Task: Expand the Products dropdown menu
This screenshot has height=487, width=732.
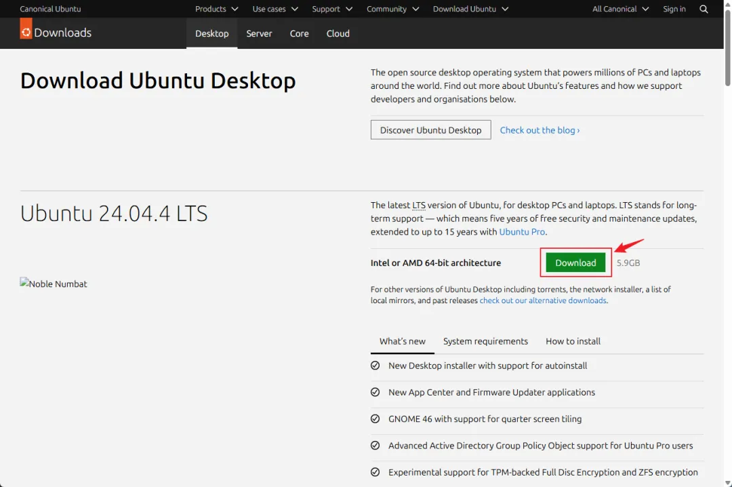Action: point(217,9)
